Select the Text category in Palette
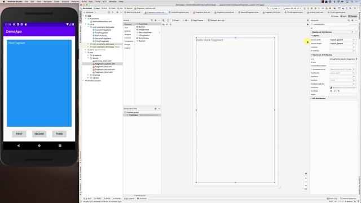361x203 pixels. [126, 28]
